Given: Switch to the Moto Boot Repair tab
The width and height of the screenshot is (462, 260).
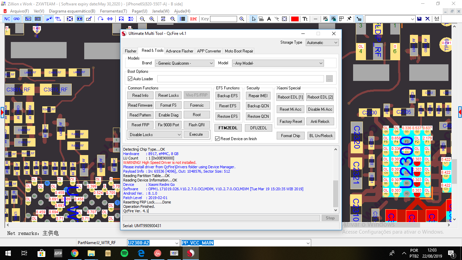Looking at the screenshot, I should pos(239,51).
